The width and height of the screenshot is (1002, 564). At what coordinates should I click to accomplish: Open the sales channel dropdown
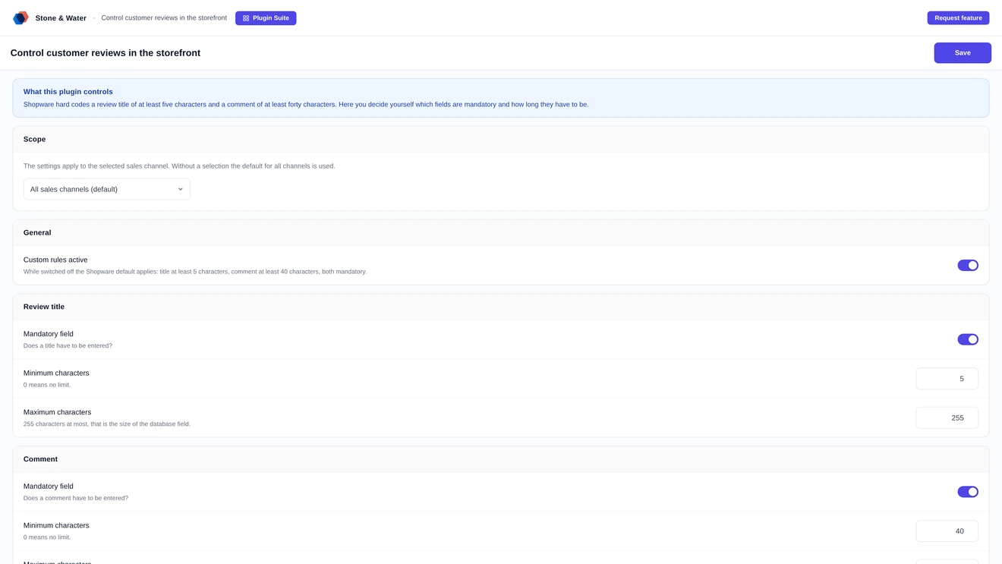[107, 189]
